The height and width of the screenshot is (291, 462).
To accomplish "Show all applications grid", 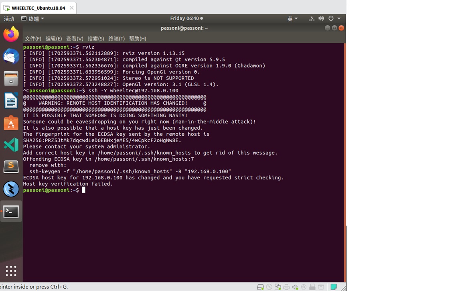I will [x=11, y=271].
